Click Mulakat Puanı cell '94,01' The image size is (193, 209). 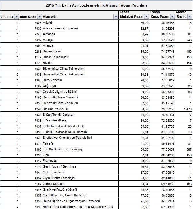pos(134,45)
